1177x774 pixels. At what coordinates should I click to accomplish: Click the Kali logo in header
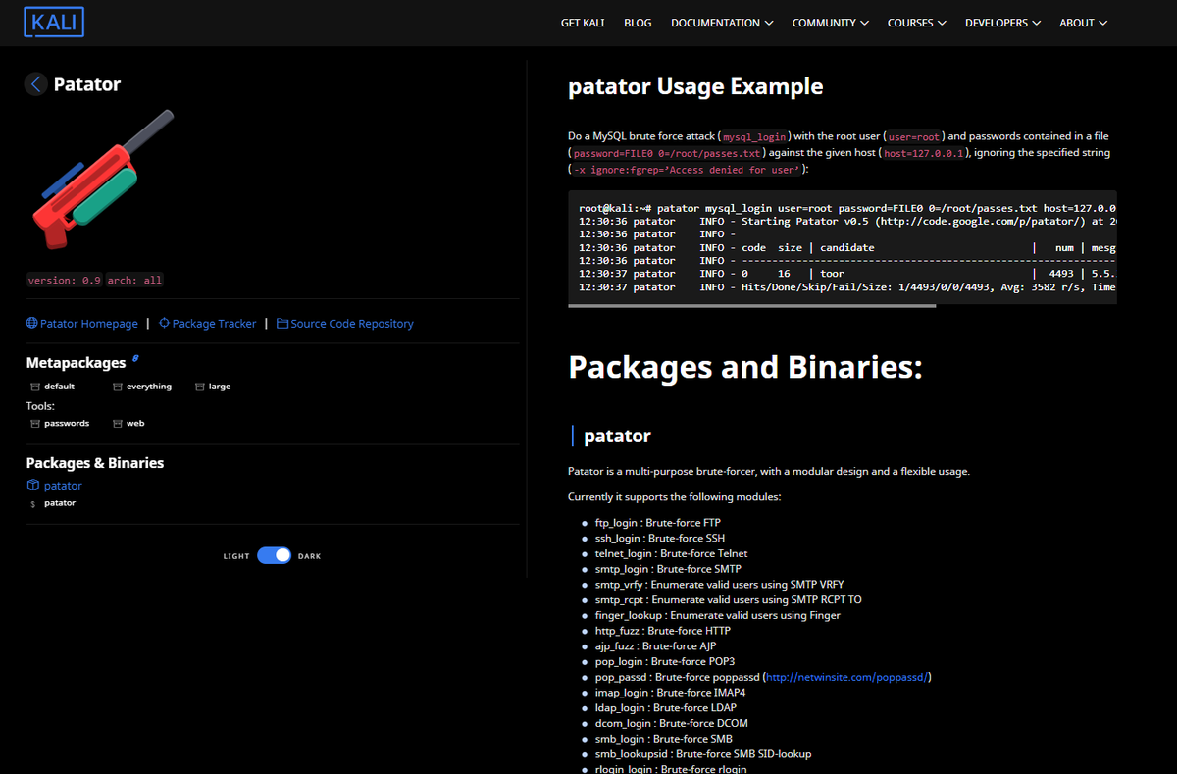(54, 22)
